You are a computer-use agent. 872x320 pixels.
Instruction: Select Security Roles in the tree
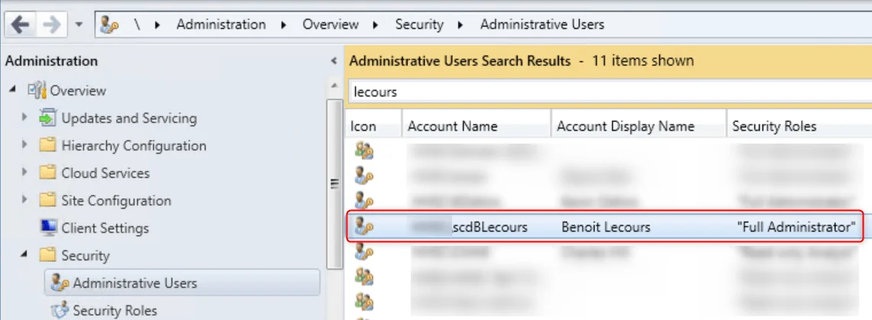115,310
